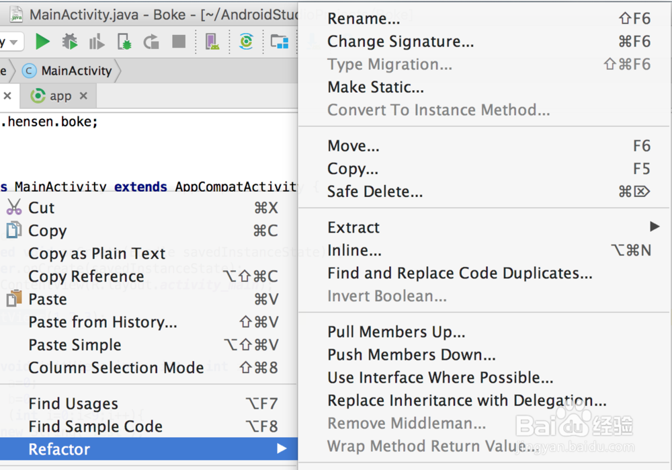
Task: Open the Project Structure icon
Action: [279, 42]
